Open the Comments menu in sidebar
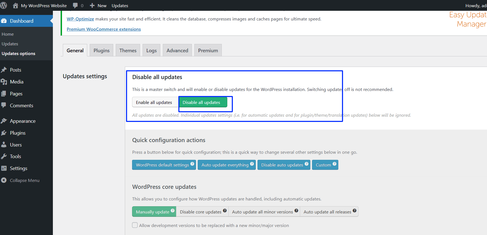The height and width of the screenshot is (235, 487). [x=26, y=105]
